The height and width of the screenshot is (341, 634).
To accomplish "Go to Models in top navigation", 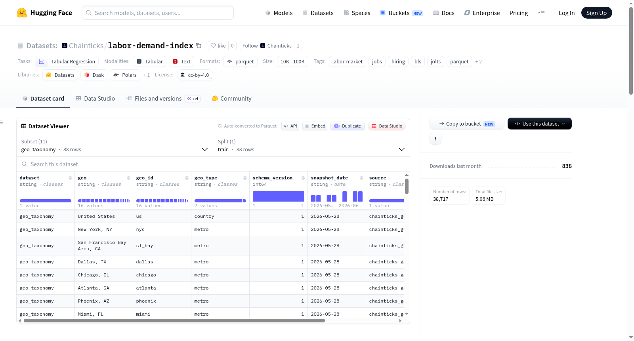I will tap(279, 13).
